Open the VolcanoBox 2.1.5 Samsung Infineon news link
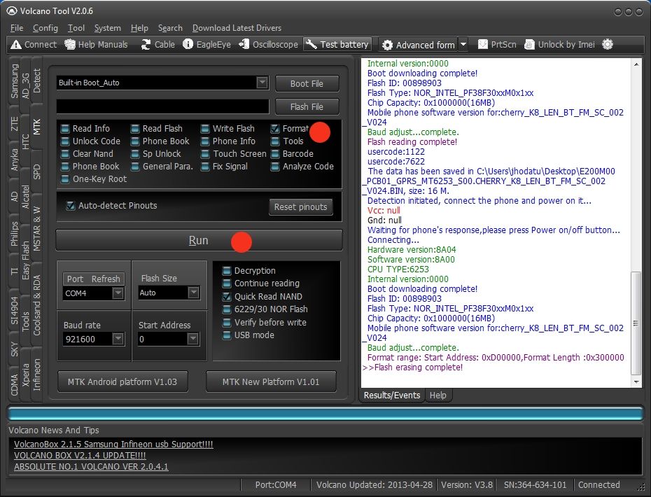 pos(113,444)
